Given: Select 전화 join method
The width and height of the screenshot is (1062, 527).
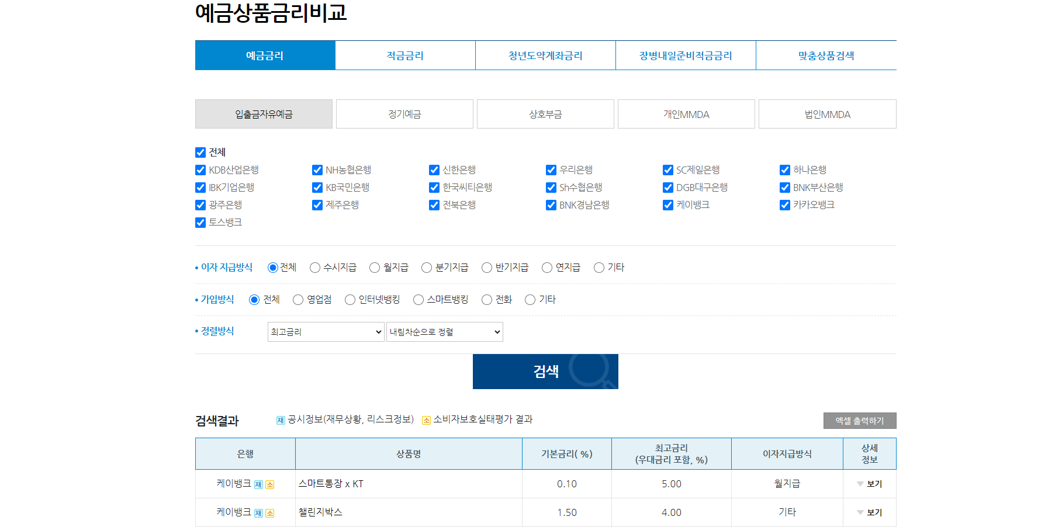Looking at the screenshot, I should coord(487,300).
